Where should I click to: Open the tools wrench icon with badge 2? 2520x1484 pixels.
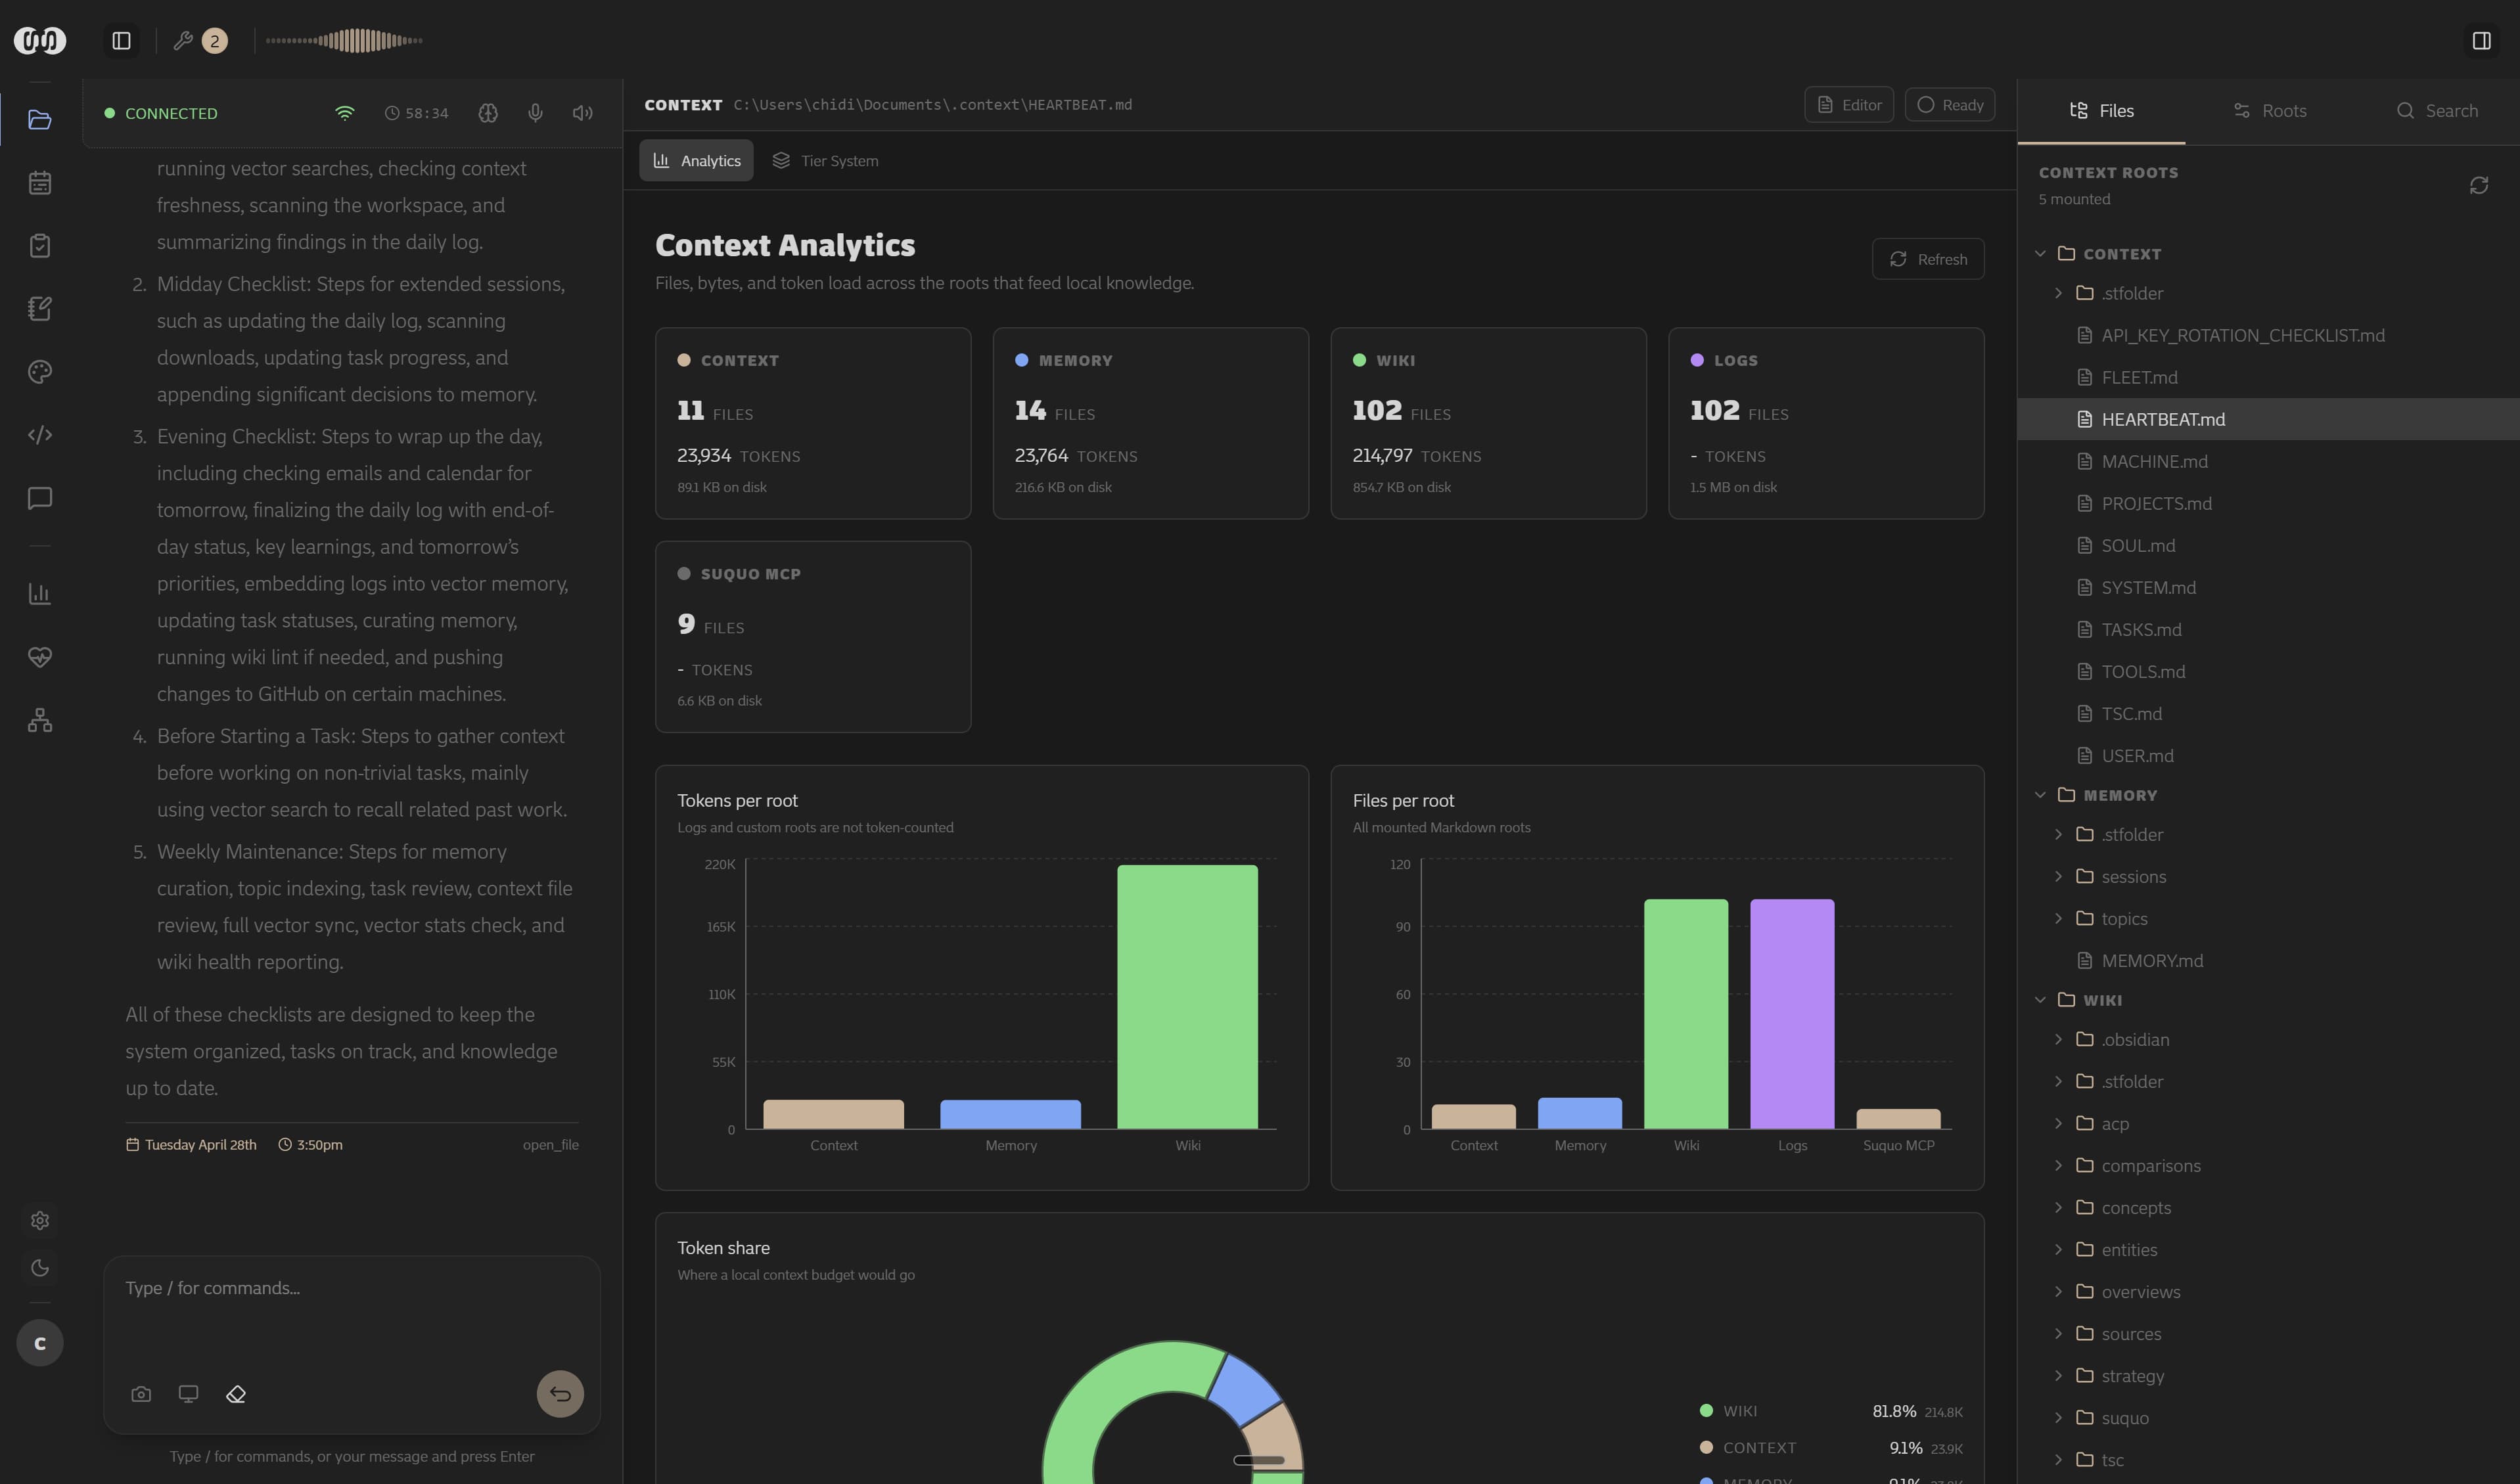200,41
